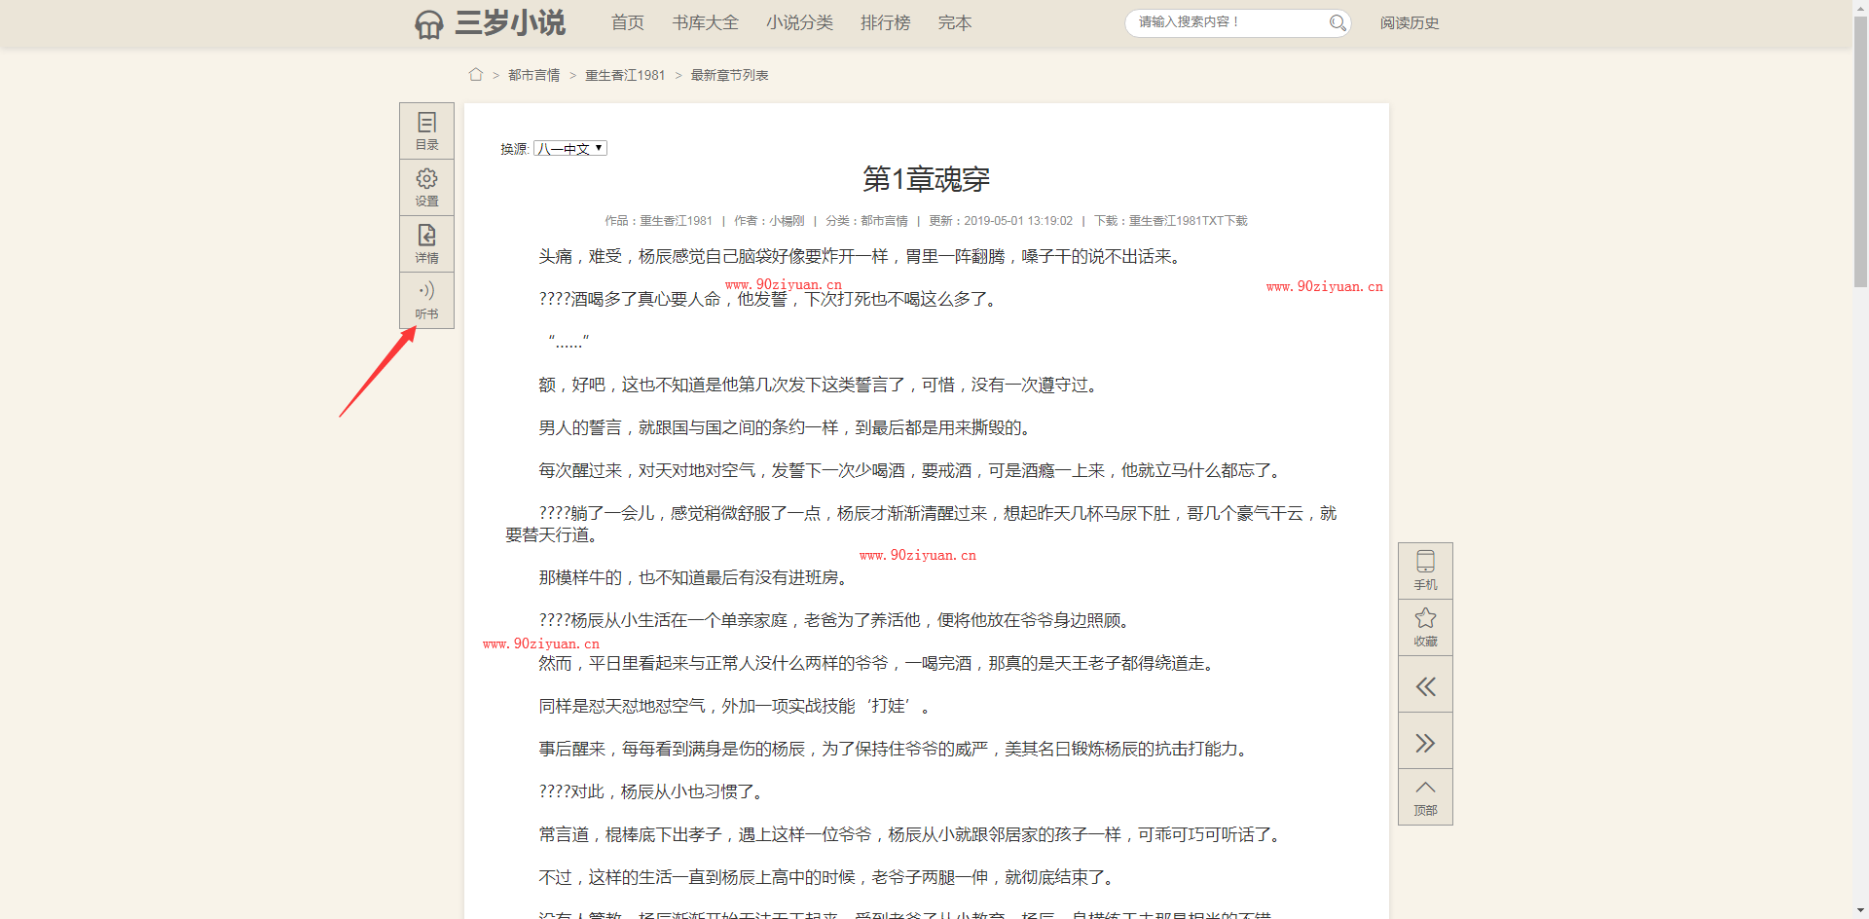
Task: Click the 手机 mobile reading icon
Action: pos(1425,570)
